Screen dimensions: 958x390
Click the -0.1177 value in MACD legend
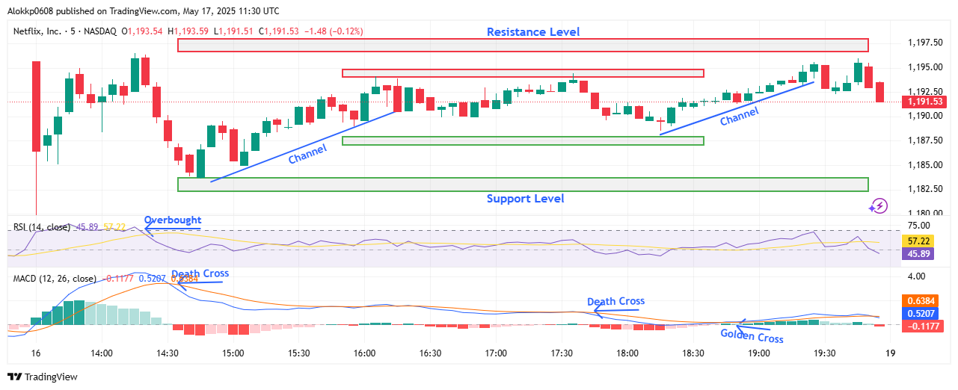119,279
